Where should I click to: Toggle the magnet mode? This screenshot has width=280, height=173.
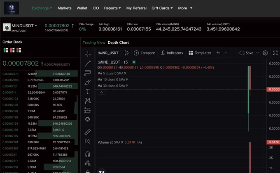point(87,154)
